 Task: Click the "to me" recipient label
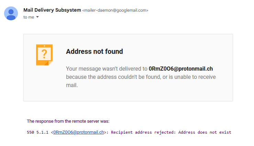point(29,17)
